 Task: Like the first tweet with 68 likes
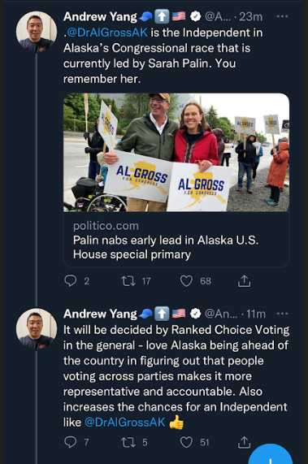click(186, 281)
